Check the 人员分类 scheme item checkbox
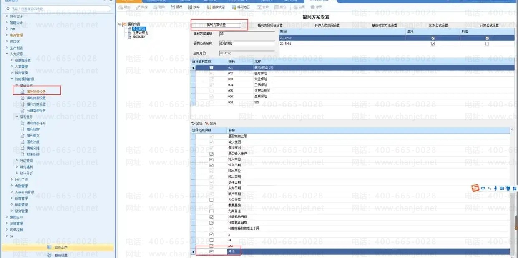 (x=211, y=200)
